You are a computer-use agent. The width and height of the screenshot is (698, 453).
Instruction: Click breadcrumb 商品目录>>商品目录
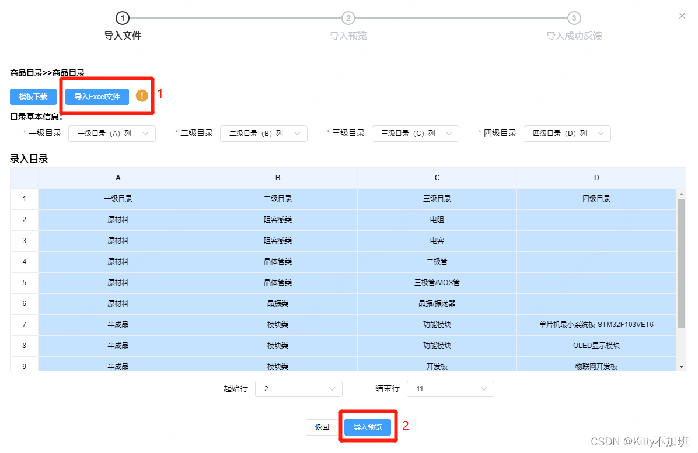[47, 73]
